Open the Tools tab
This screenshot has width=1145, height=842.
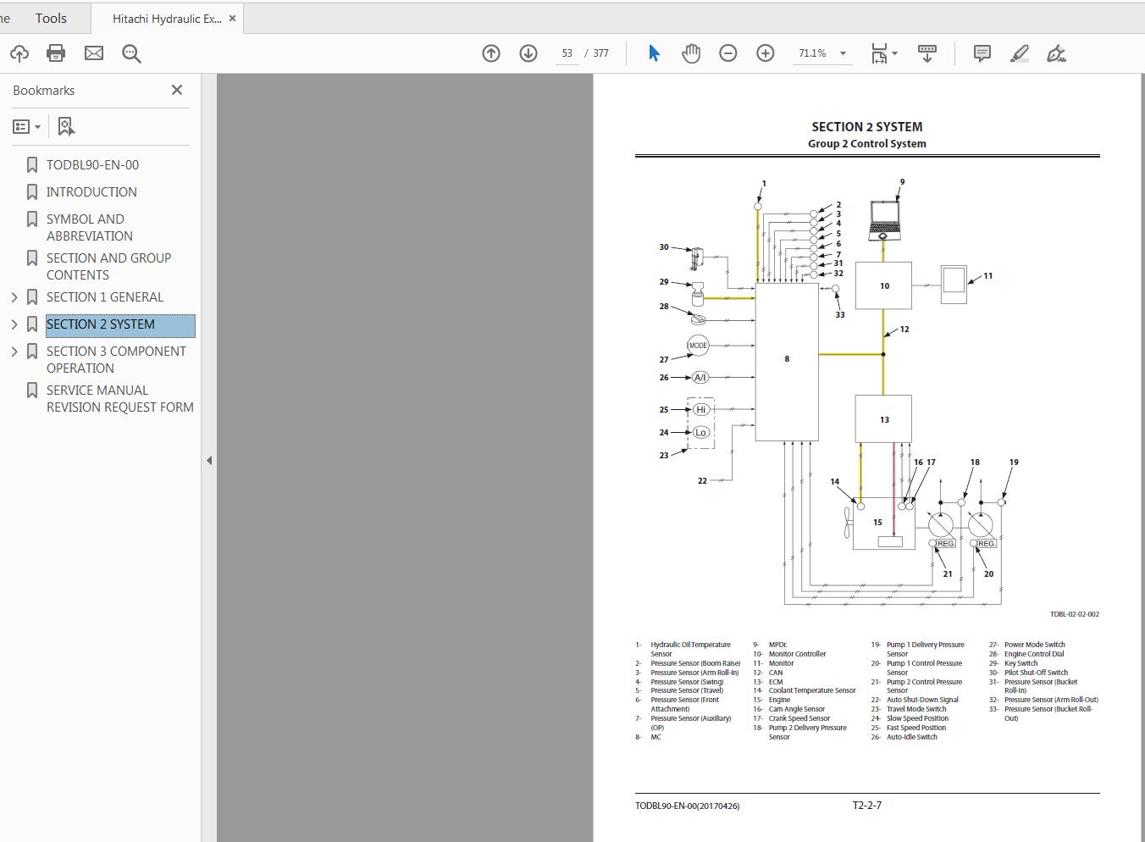click(x=51, y=18)
